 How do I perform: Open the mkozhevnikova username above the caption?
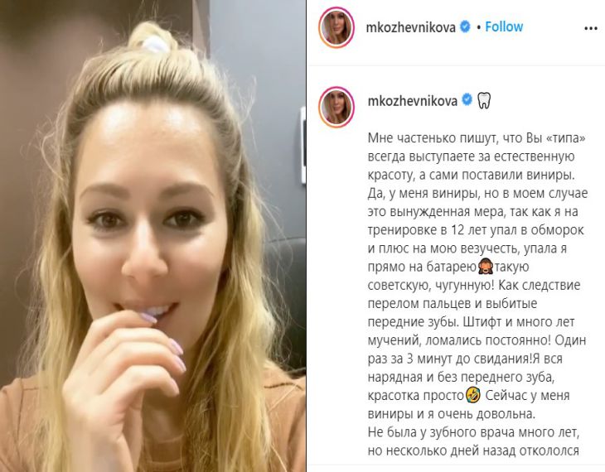coord(413,101)
